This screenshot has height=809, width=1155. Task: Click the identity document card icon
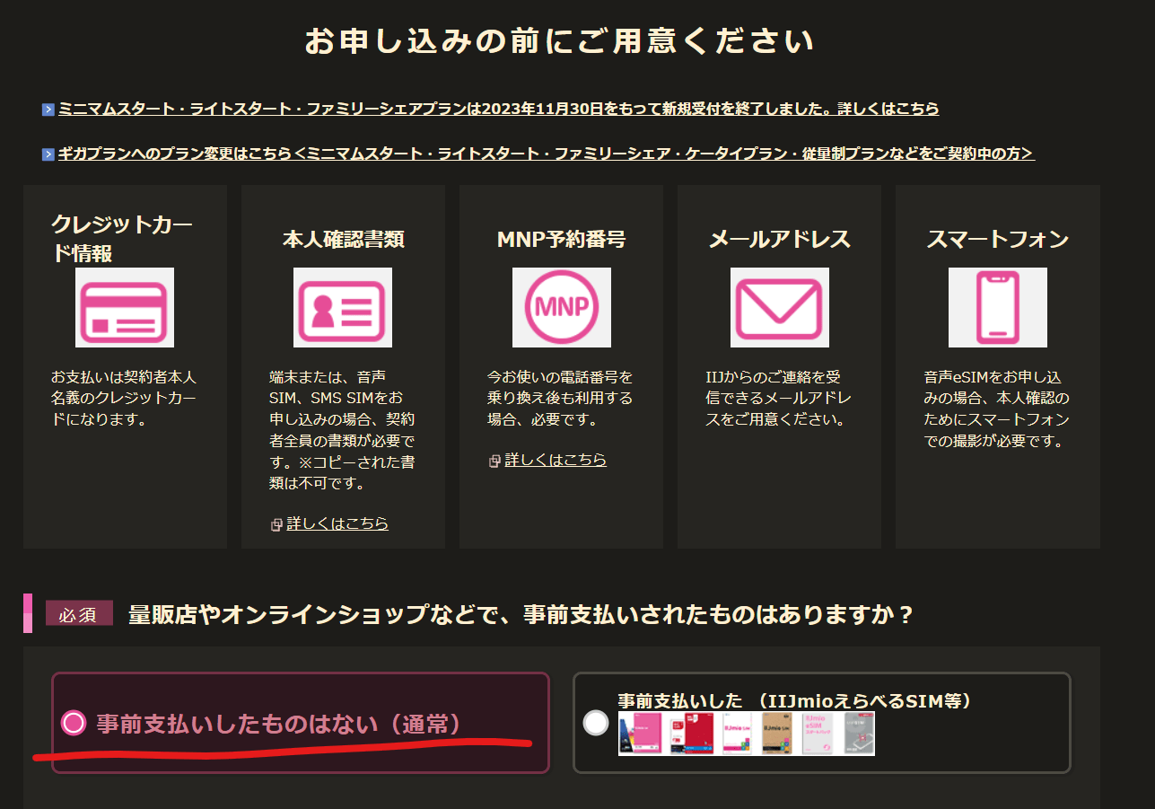coord(343,308)
